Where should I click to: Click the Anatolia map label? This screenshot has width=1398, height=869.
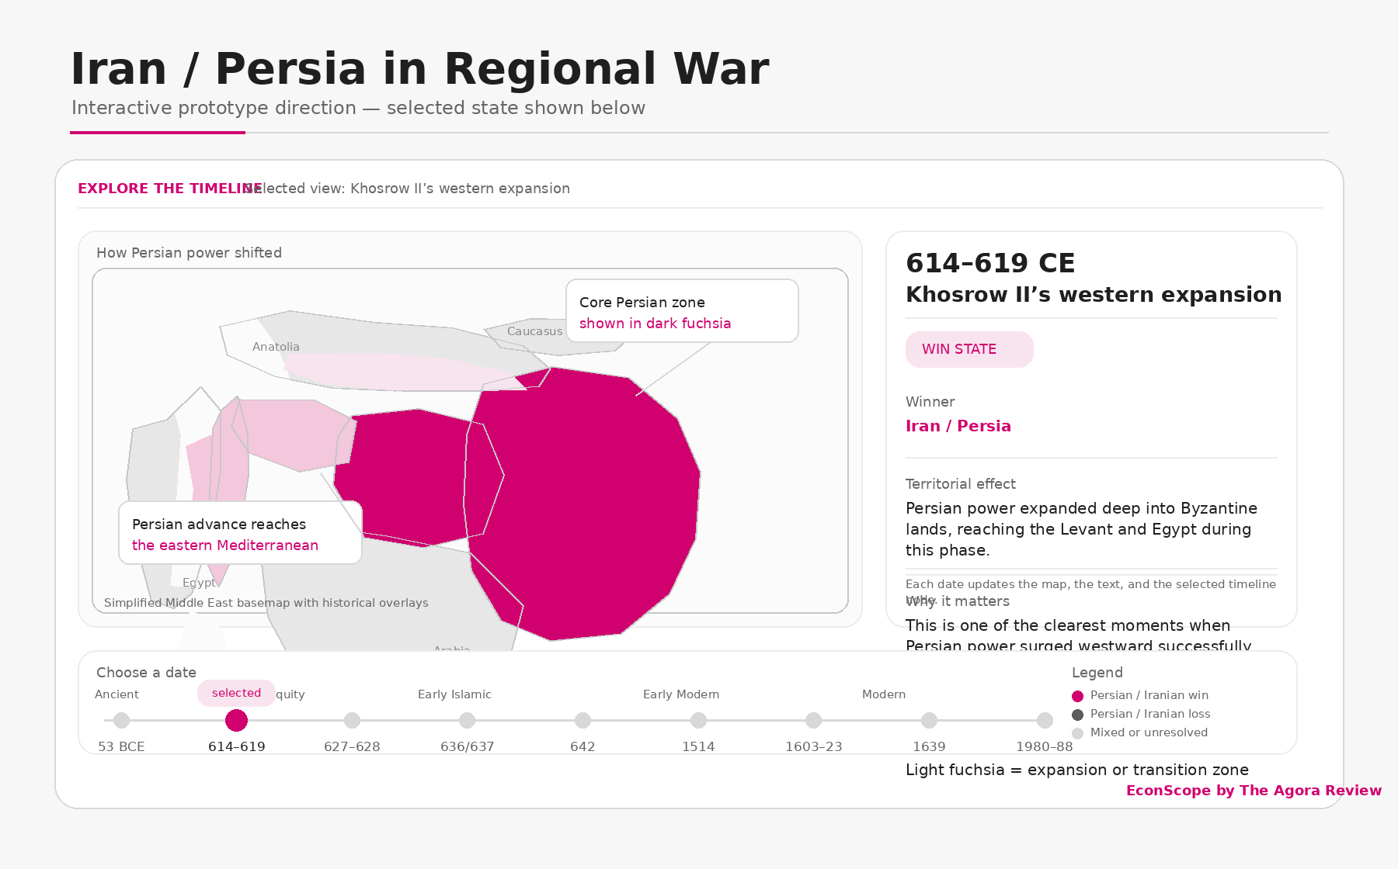[276, 347]
